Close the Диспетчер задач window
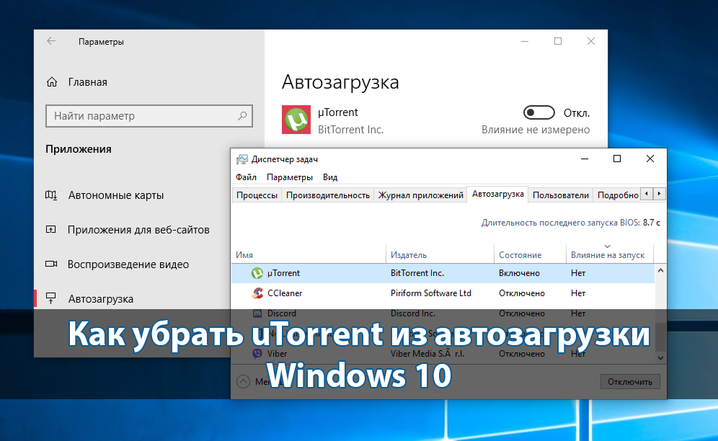Screen dimensions: 718x441 coord(650,159)
